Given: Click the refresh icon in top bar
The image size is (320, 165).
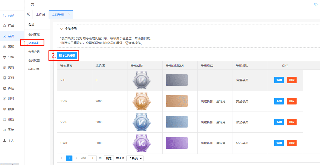Looking at the screenshot, I should click(x=32, y=5).
